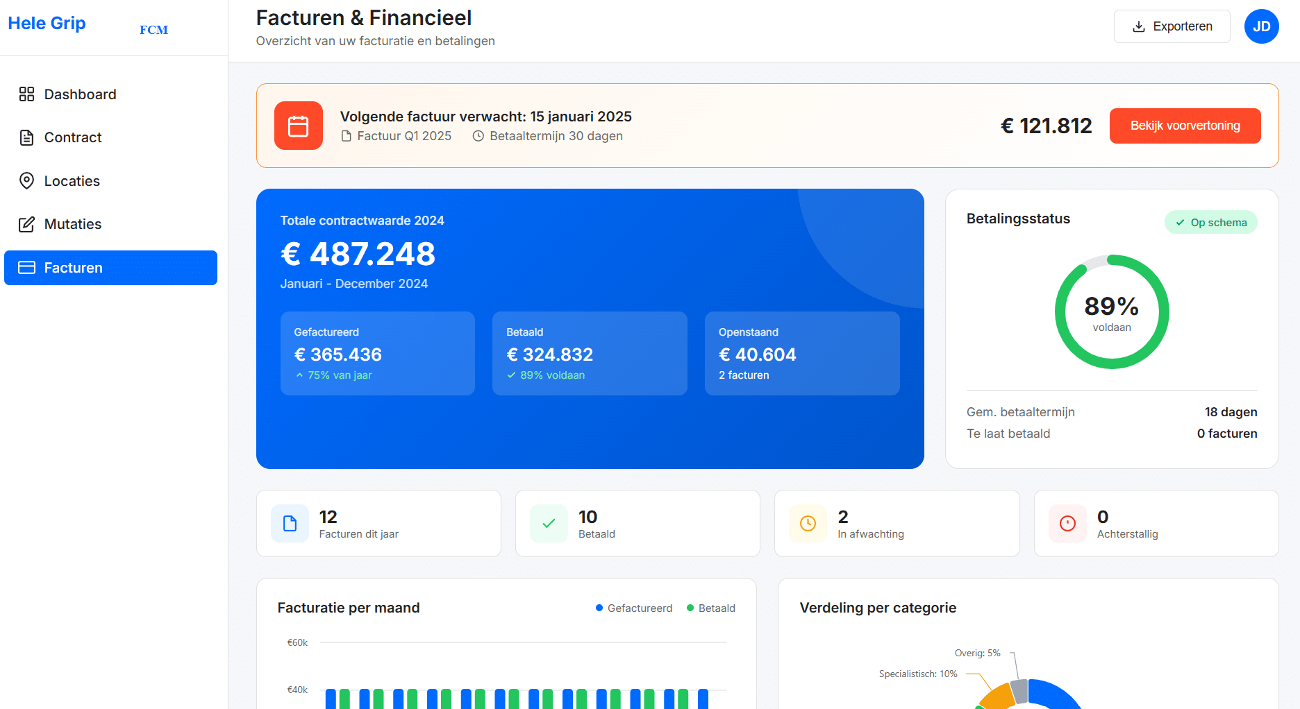
Task: Open the JD user avatar menu
Action: coord(1261,26)
